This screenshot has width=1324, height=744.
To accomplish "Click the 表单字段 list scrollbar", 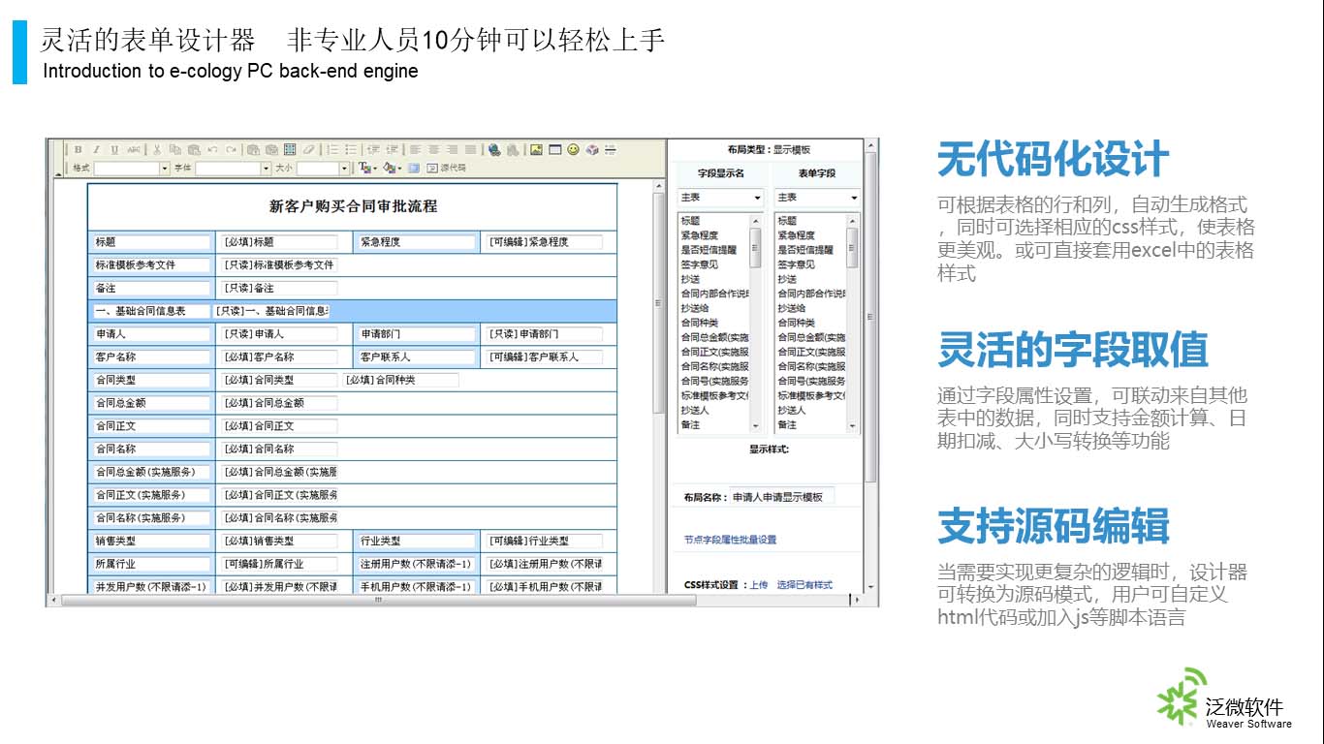I will [x=853, y=323].
